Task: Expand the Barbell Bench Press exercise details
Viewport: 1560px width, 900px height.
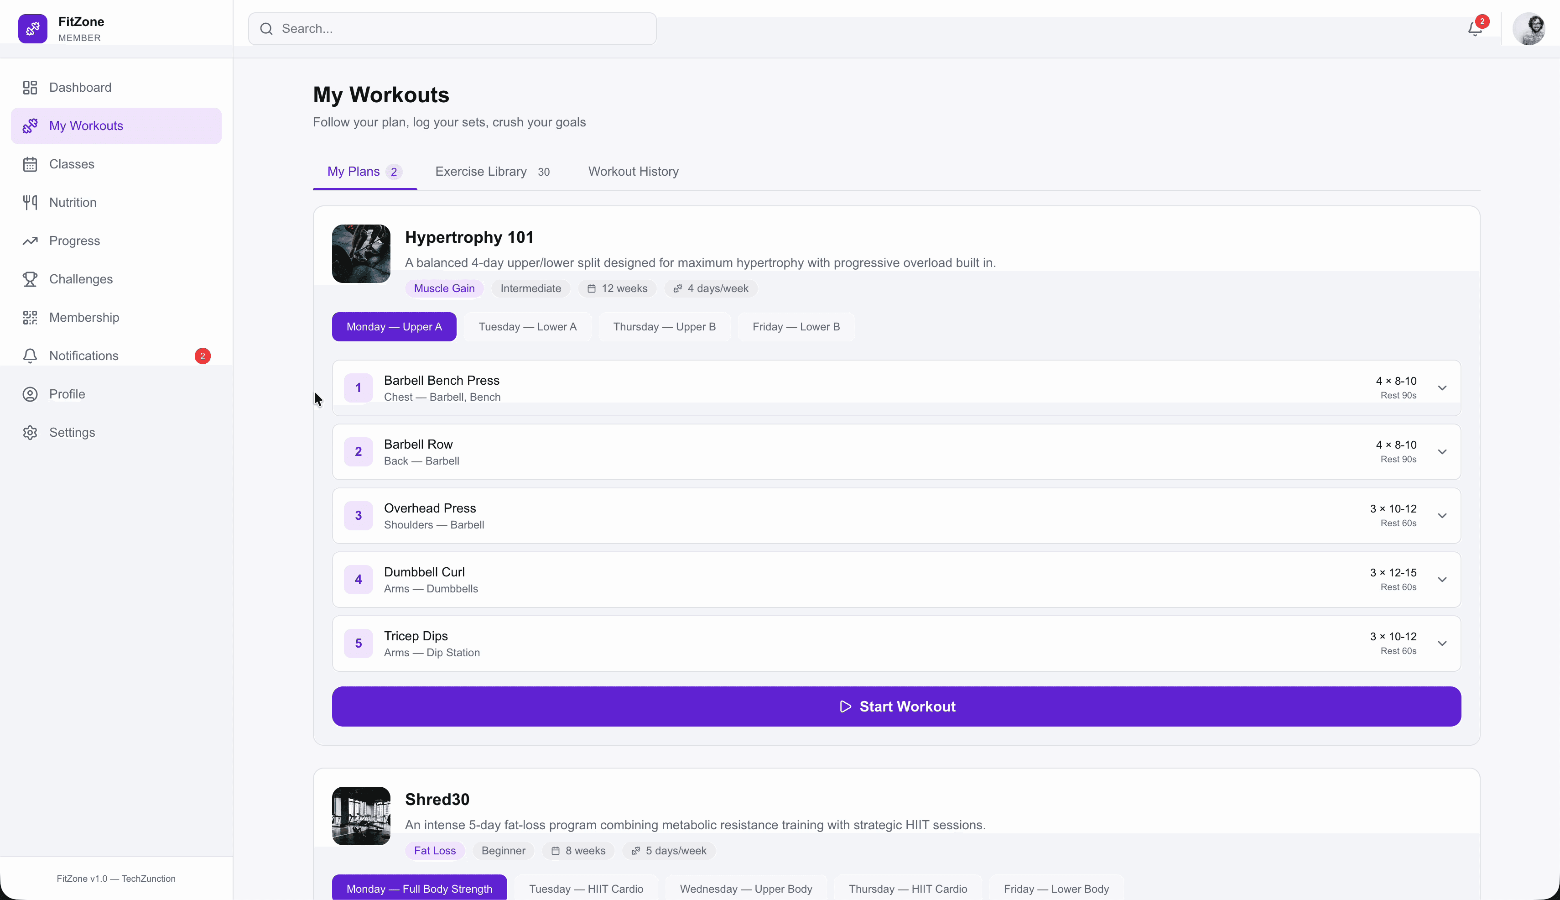Action: 1442,387
